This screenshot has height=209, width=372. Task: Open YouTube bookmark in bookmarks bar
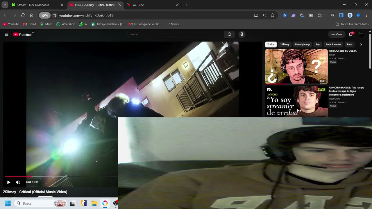tap(11, 24)
